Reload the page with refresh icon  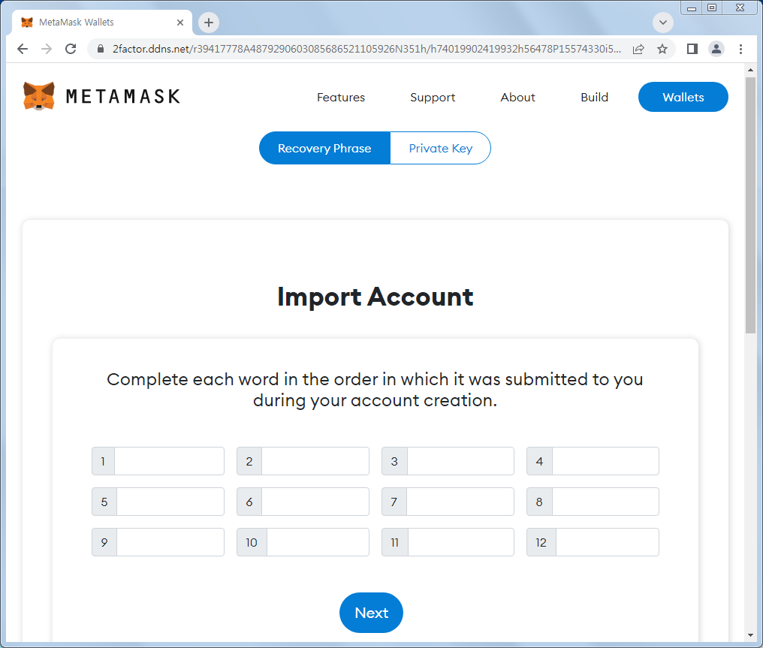click(x=71, y=49)
